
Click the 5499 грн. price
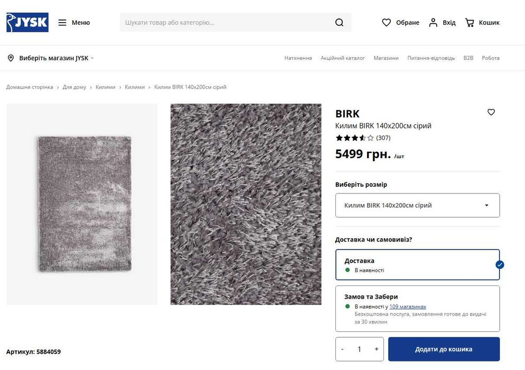pos(363,154)
